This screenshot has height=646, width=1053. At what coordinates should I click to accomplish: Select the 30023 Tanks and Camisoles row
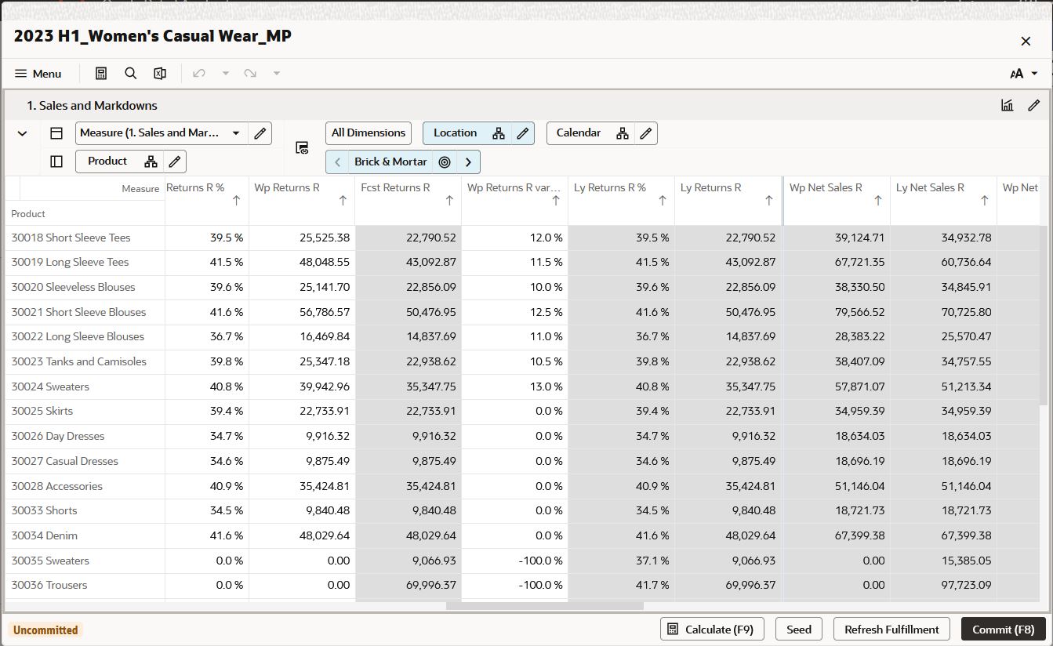coord(85,361)
